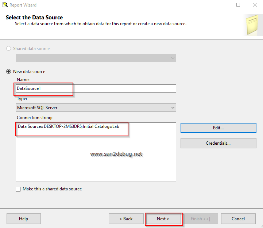Select the New data source radio button
The height and width of the screenshot is (228, 263).
tap(9, 72)
